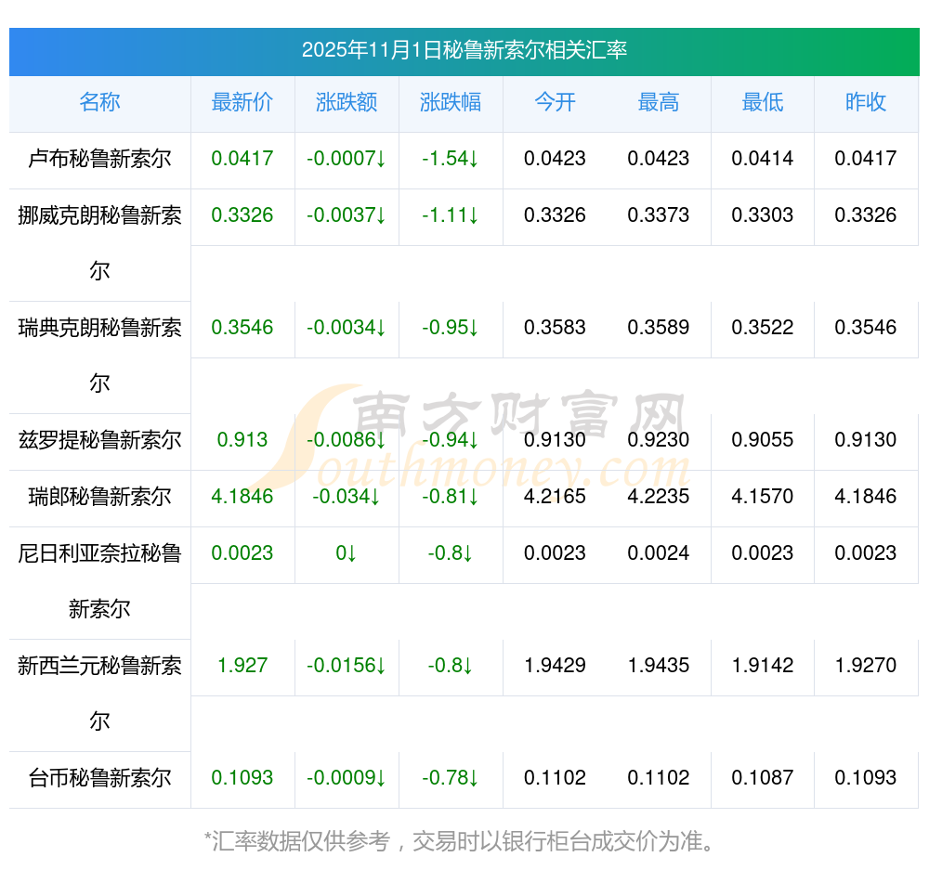Screen dimensions: 929x870
Task: Select the 最新价 column header
Action: pos(242,103)
